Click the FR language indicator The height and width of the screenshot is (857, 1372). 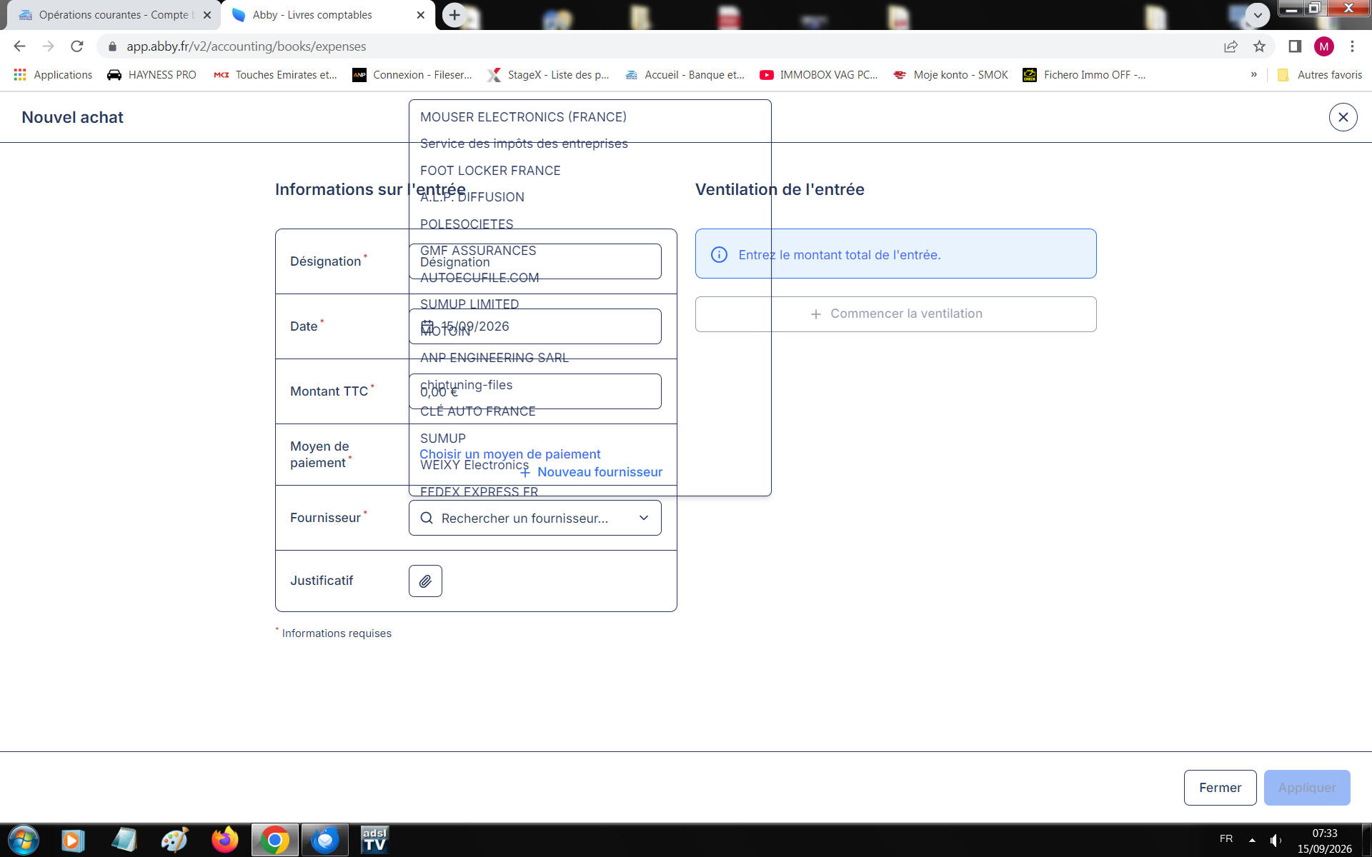(x=1226, y=839)
